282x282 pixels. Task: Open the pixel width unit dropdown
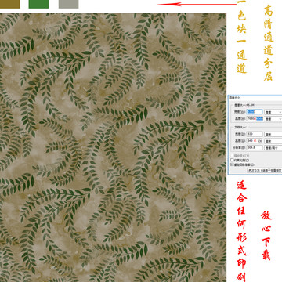[x=273, y=112]
